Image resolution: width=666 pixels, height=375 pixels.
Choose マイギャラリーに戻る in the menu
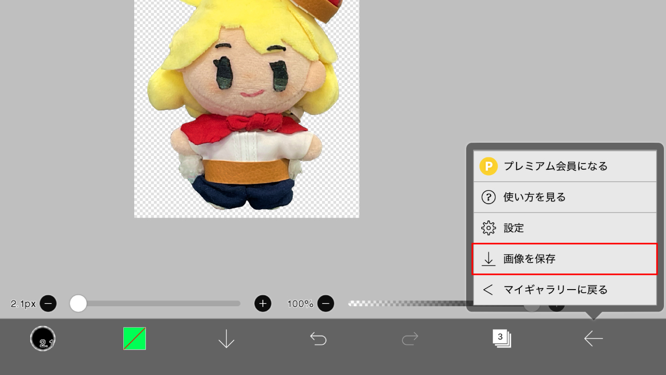point(565,290)
